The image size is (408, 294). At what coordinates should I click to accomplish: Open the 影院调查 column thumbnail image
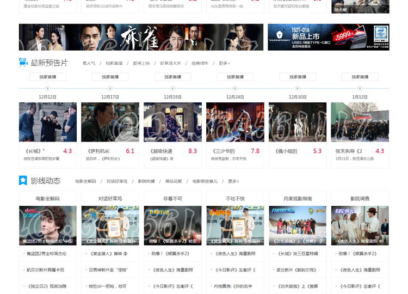pyautogui.click(x=360, y=225)
